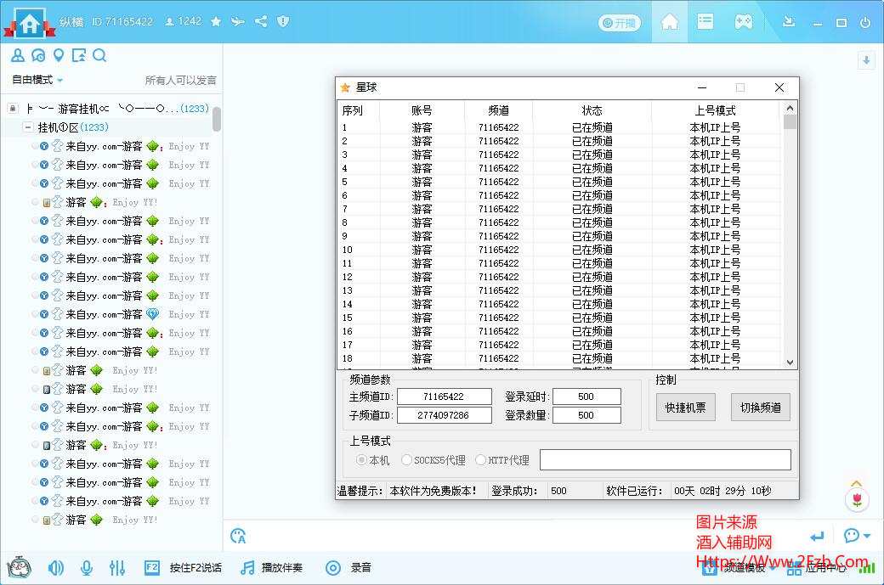Click the lock icon beside root channel
884x585 pixels.
click(x=13, y=108)
